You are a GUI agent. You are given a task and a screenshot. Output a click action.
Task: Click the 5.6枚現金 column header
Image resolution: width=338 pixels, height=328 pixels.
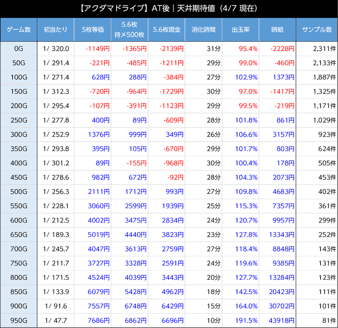tap(166, 30)
